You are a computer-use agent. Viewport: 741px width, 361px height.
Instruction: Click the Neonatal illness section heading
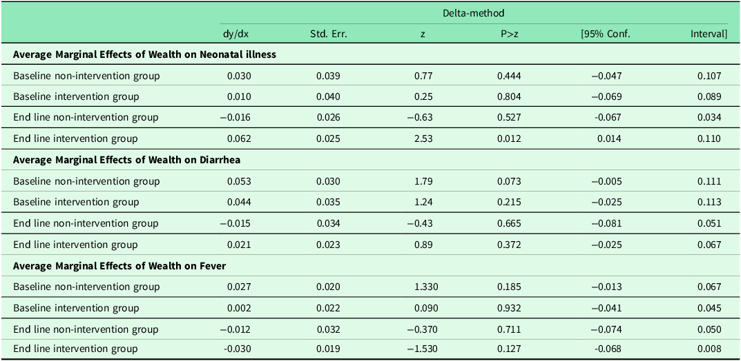(145, 54)
